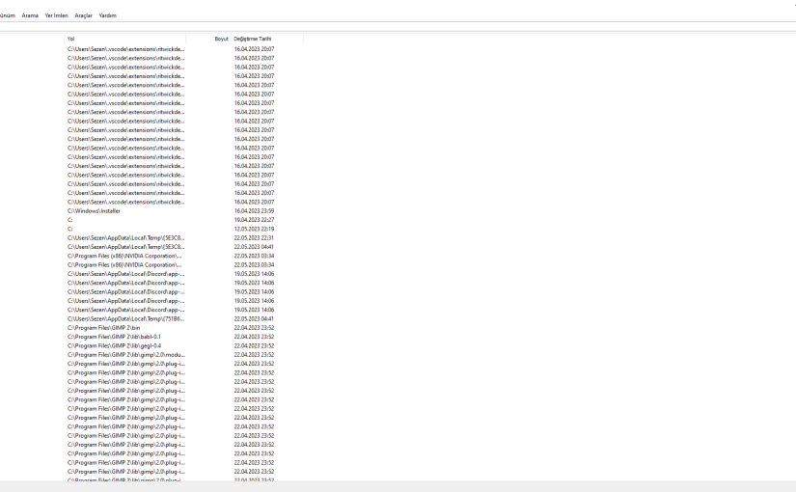Click the date 22.05.2023 22:31
796x492 pixels.
click(x=254, y=237)
